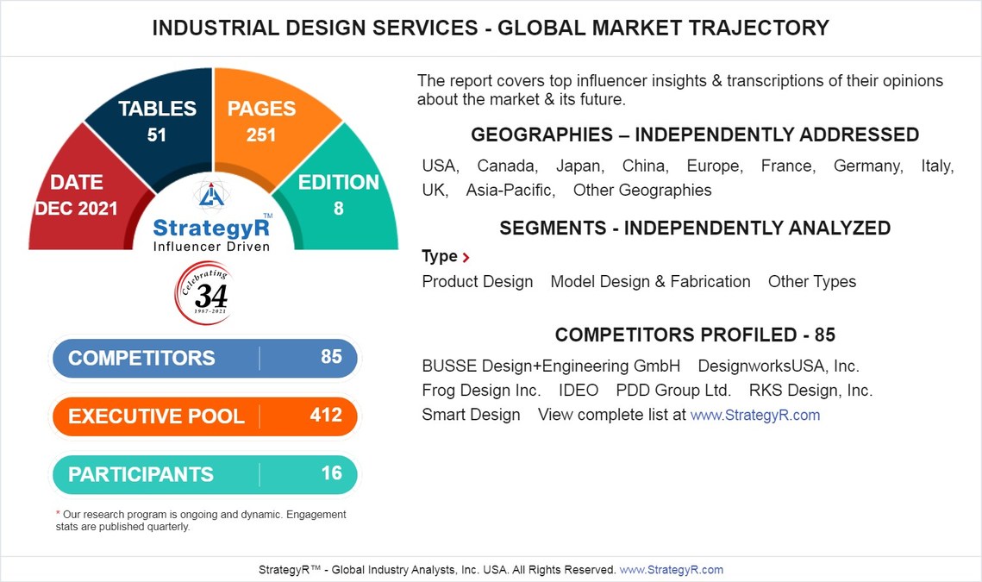Click the Executive Pool 412 pill button
Screen dimensions: 982x582
(x=205, y=416)
